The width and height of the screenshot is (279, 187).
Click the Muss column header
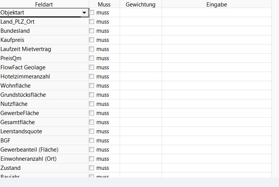click(x=104, y=5)
